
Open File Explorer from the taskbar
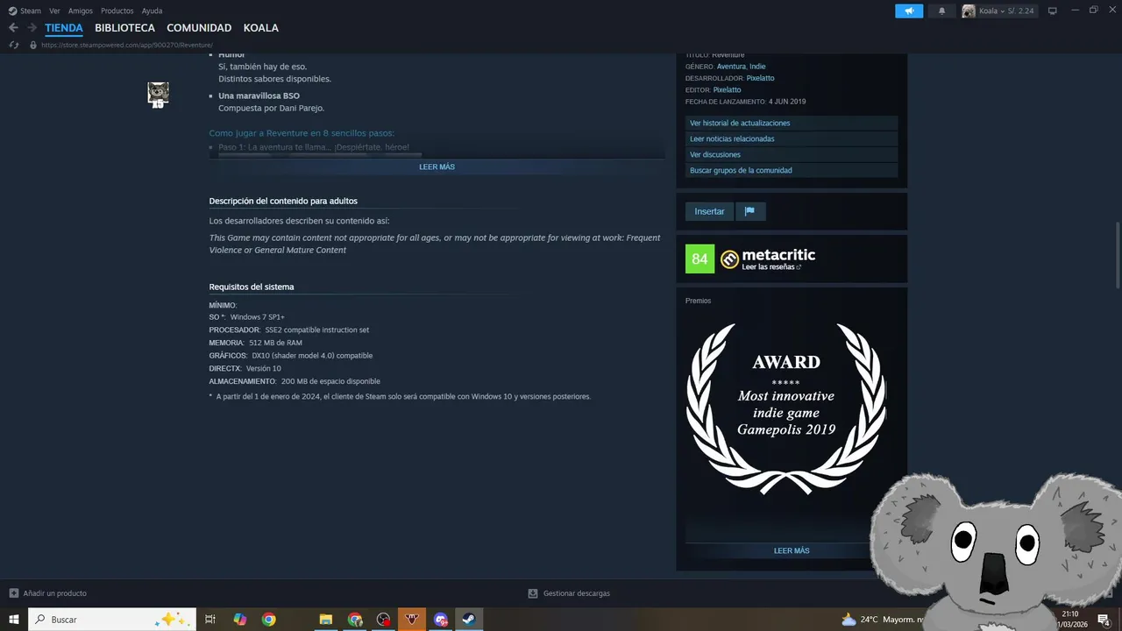pos(325,620)
